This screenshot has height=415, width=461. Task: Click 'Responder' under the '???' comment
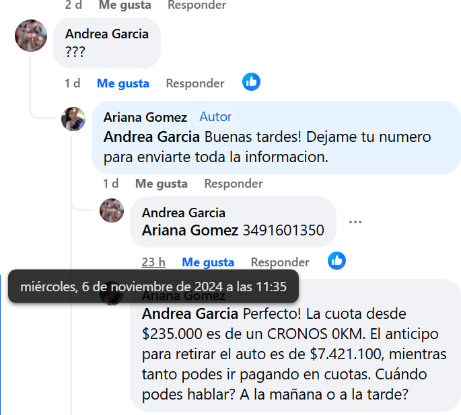click(x=195, y=83)
